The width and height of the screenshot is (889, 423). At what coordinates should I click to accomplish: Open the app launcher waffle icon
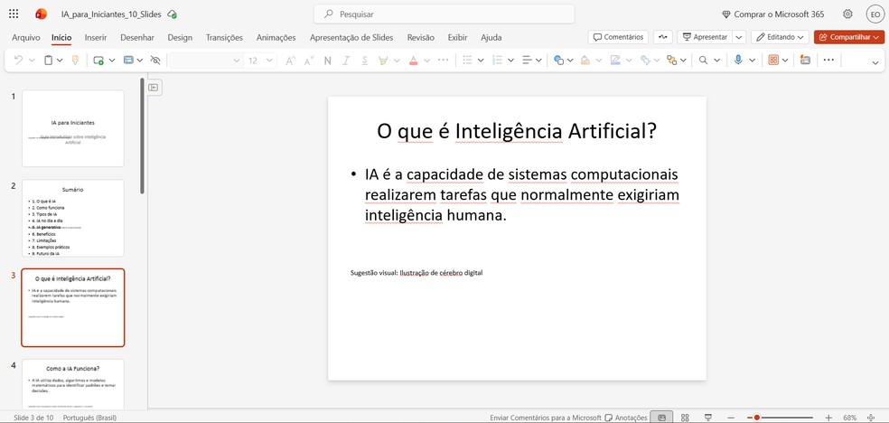coord(14,14)
